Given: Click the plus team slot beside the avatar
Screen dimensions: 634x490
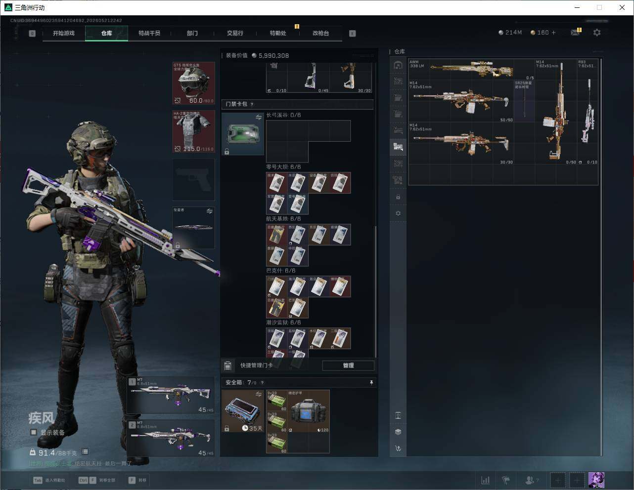Looking at the screenshot, I should click(x=577, y=480).
